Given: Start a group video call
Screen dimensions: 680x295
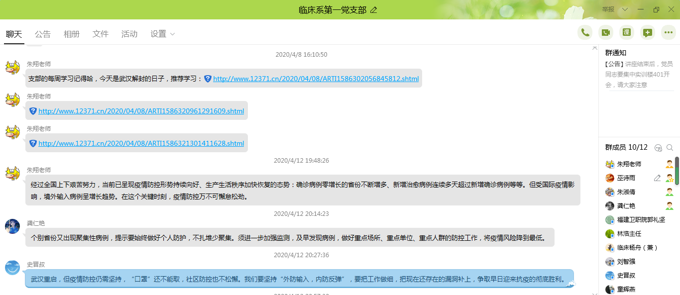Looking at the screenshot, I should [606, 33].
